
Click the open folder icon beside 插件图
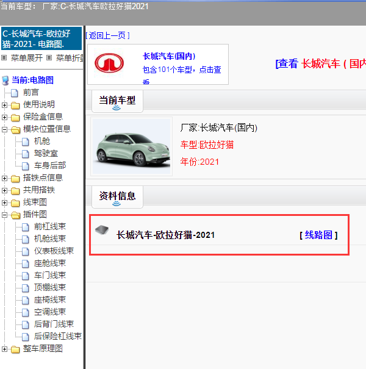click(x=15, y=215)
